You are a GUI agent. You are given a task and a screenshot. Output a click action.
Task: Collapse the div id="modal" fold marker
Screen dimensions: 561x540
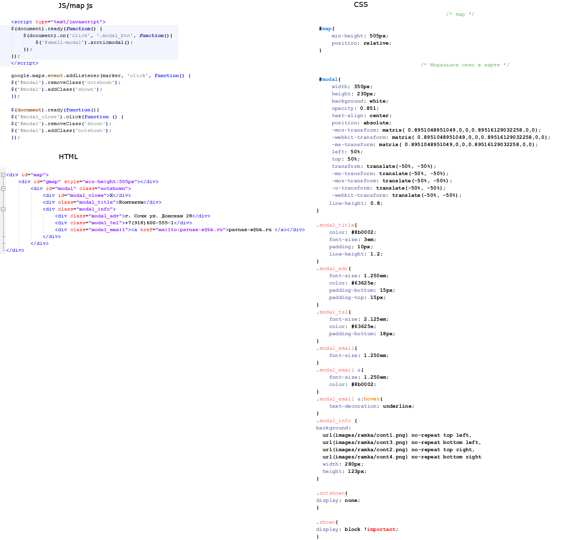[4, 188]
